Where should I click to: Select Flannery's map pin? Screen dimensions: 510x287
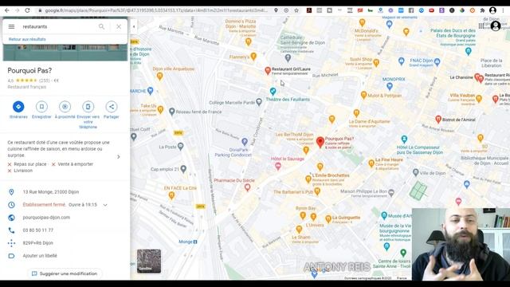253,57
